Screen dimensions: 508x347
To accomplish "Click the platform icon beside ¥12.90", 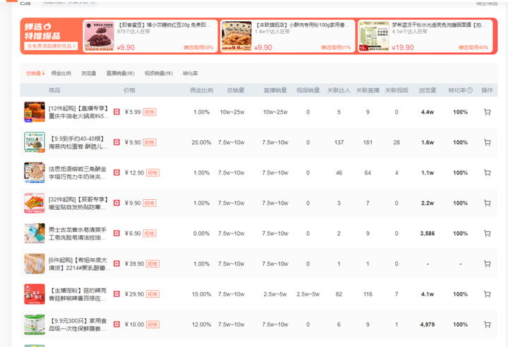I will click(x=116, y=172).
